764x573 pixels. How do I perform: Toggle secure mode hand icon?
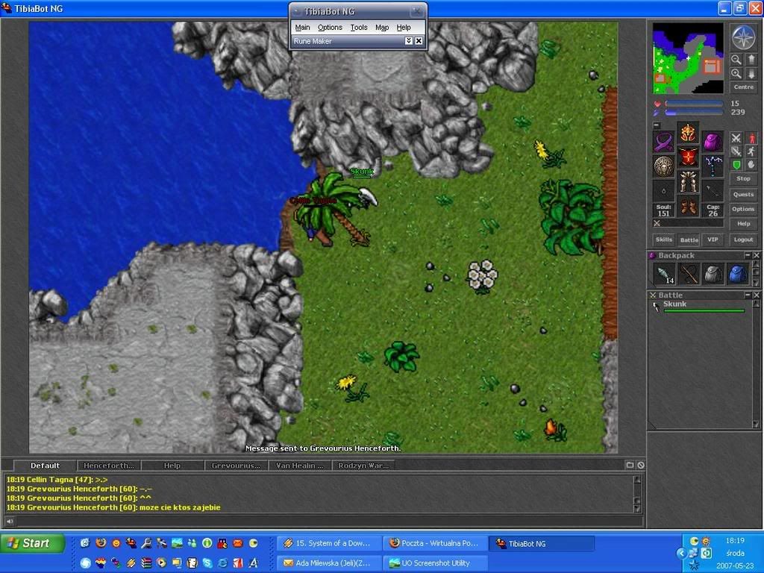pos(751,165)
